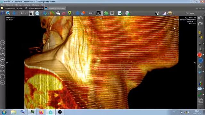Open the play options dropdown arrow
This screenshot has height=115, width=205.
tap(25, 13)
